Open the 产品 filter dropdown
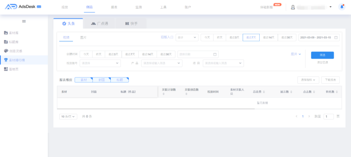Viewport: 351px width, 157px height. point(162,63)
